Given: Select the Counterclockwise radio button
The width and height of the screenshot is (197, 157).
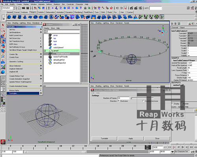Looking at the screenshot, I should [143, 101].
